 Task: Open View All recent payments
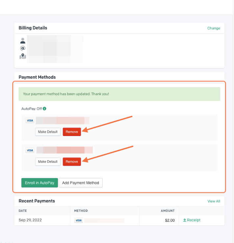point(214,201)
